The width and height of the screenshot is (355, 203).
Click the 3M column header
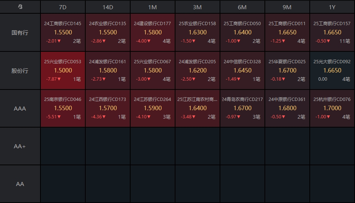pos(197,7)
